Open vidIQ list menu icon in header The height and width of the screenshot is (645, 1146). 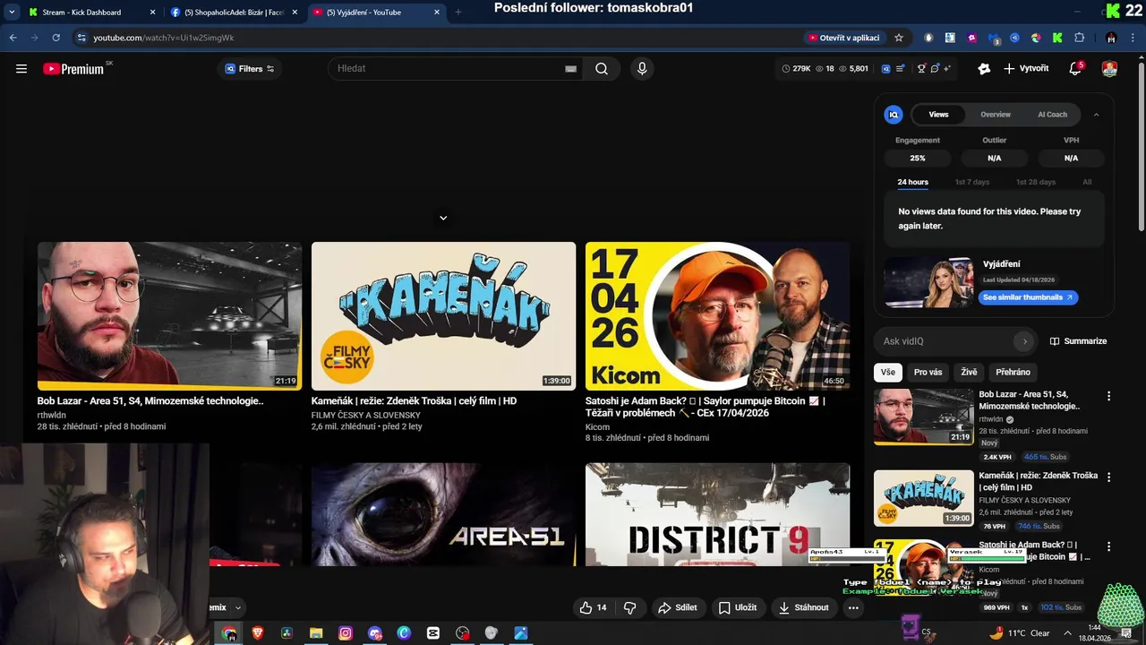[x=901, y=68]
